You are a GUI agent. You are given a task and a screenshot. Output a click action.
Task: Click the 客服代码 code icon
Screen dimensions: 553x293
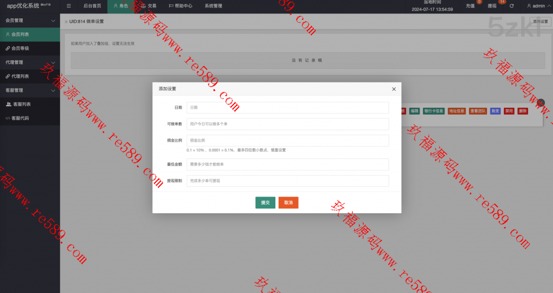8,118
